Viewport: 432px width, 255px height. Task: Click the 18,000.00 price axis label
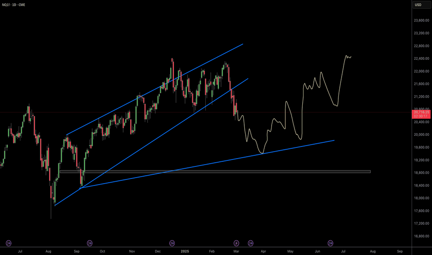coord(421,198)
